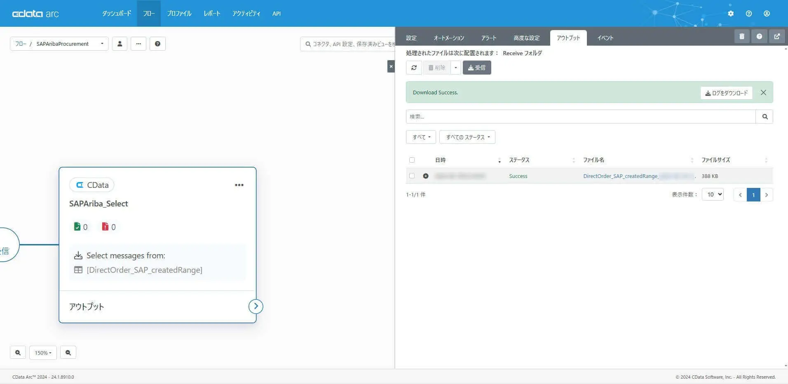This screenshot has width=788, height=384.
Task: Toggle the checkbox for the Success file row
Action: (412, 176)
